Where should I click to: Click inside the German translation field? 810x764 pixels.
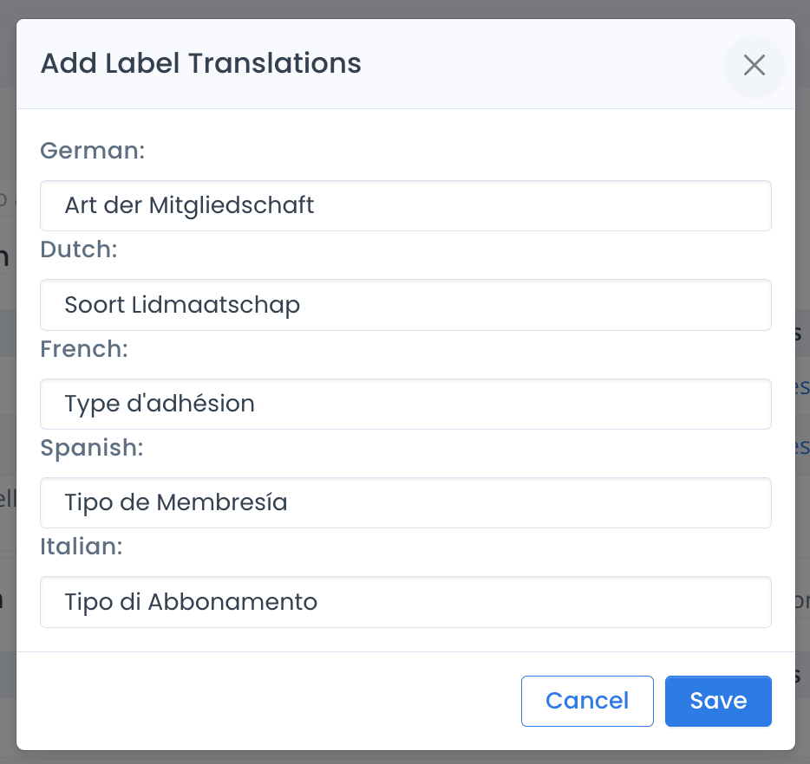coord(405,205)
